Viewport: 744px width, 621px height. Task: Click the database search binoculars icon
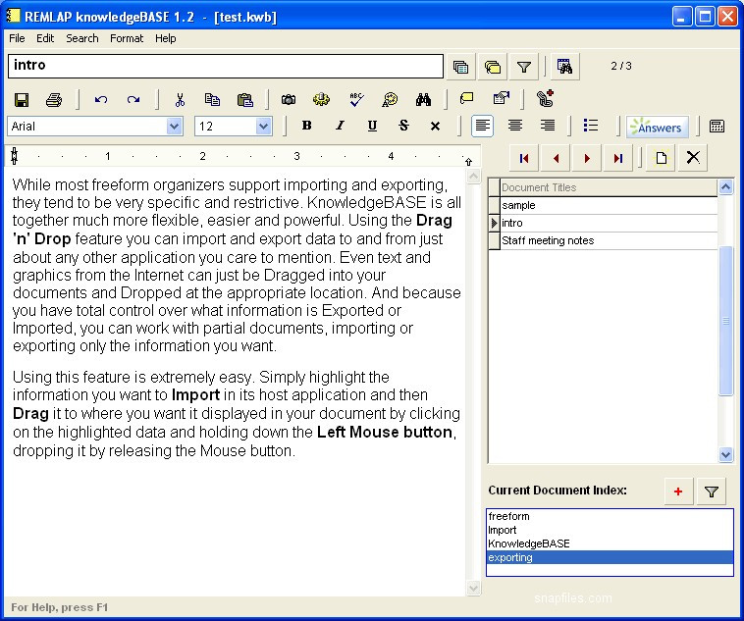pyautogui.click(x=564, y=67)
